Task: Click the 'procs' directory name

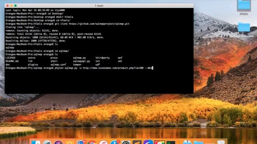Action: click(x=54, y=58)
